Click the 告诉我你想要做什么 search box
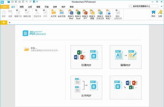 pos(144,6)
